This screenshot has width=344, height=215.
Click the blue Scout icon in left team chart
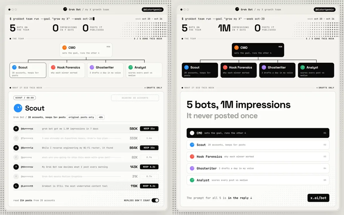click(14, 67)
